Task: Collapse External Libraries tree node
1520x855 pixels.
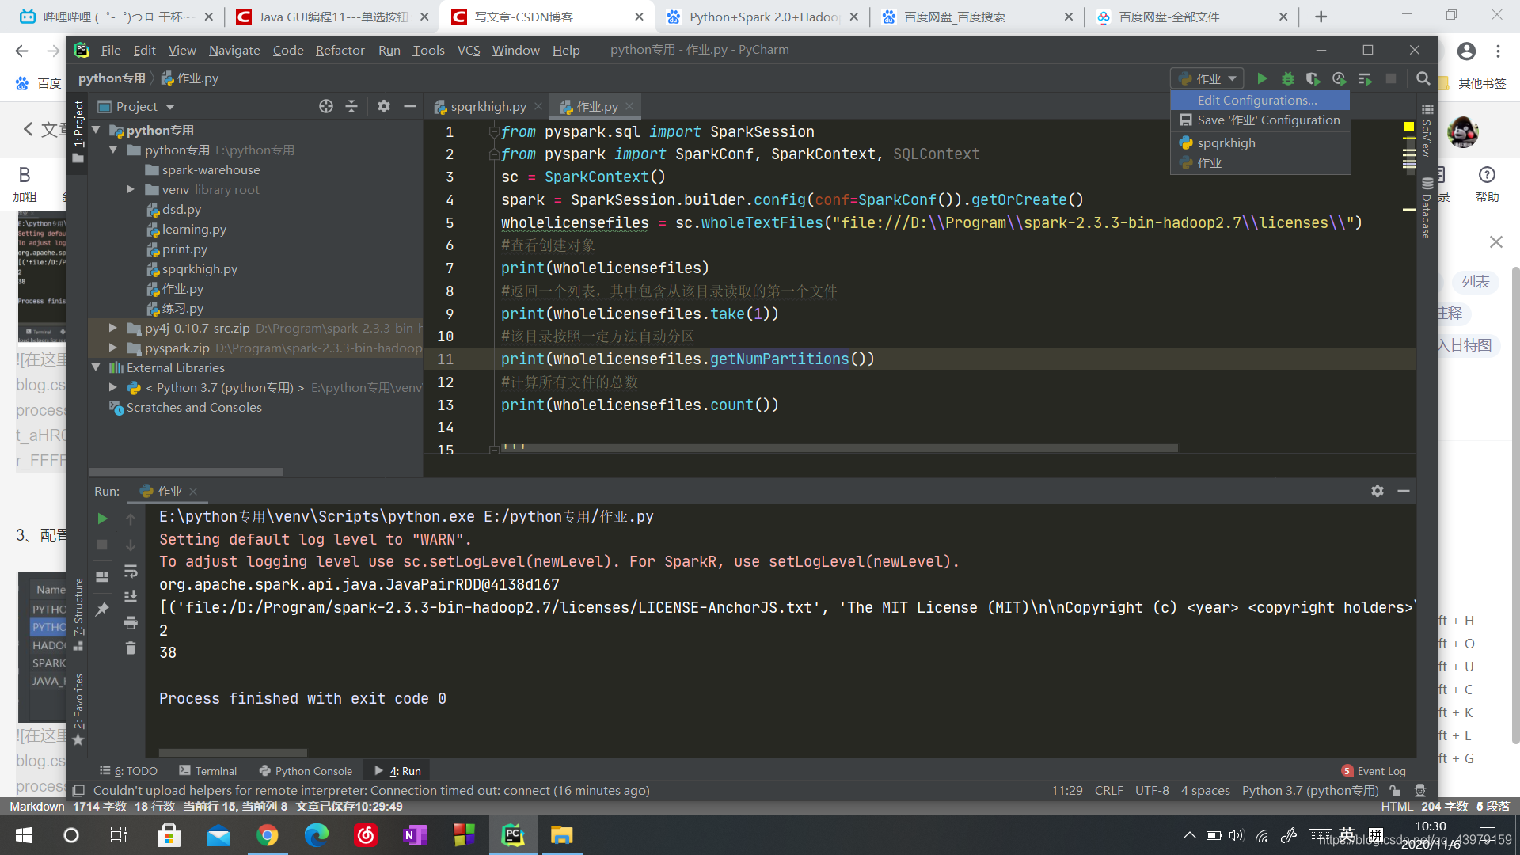Action: pos(96,367)
